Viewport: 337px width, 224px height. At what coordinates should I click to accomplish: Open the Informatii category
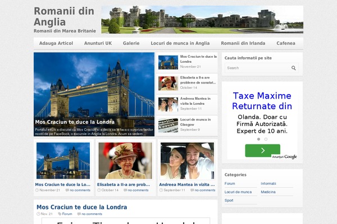click(268, 184)
